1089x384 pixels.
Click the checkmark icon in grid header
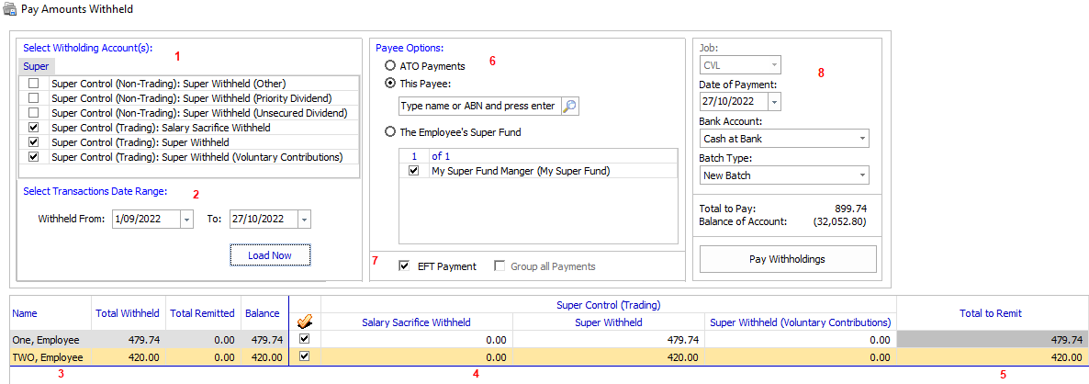pos(304,321)
